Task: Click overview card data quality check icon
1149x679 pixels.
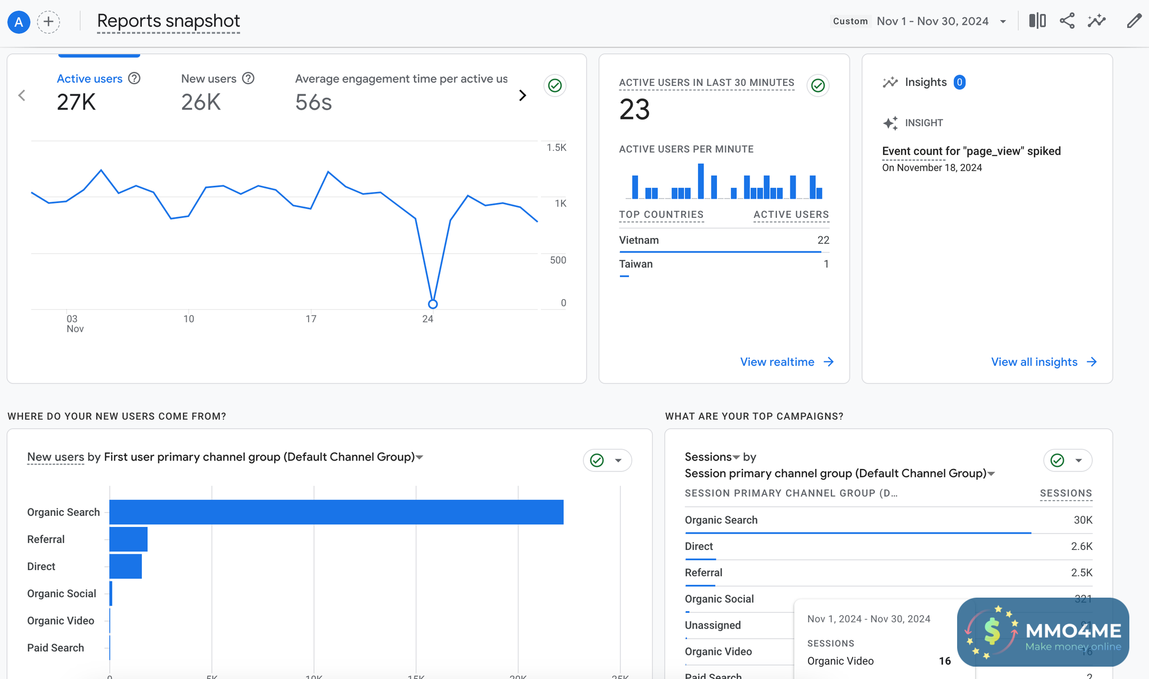Action: pos(555,85)
